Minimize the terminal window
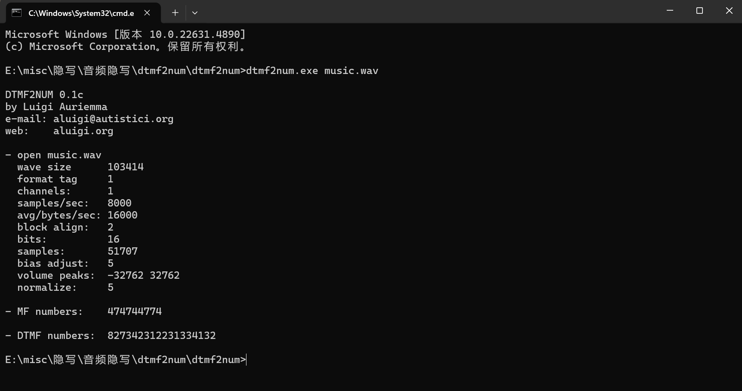Image resolution: width=742 pixels, height=391 pixels. tap(670, 11)
